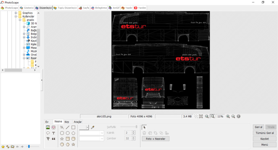Select the outlined pentagon shape tool

pyautogui.click(x=73, y=133)
